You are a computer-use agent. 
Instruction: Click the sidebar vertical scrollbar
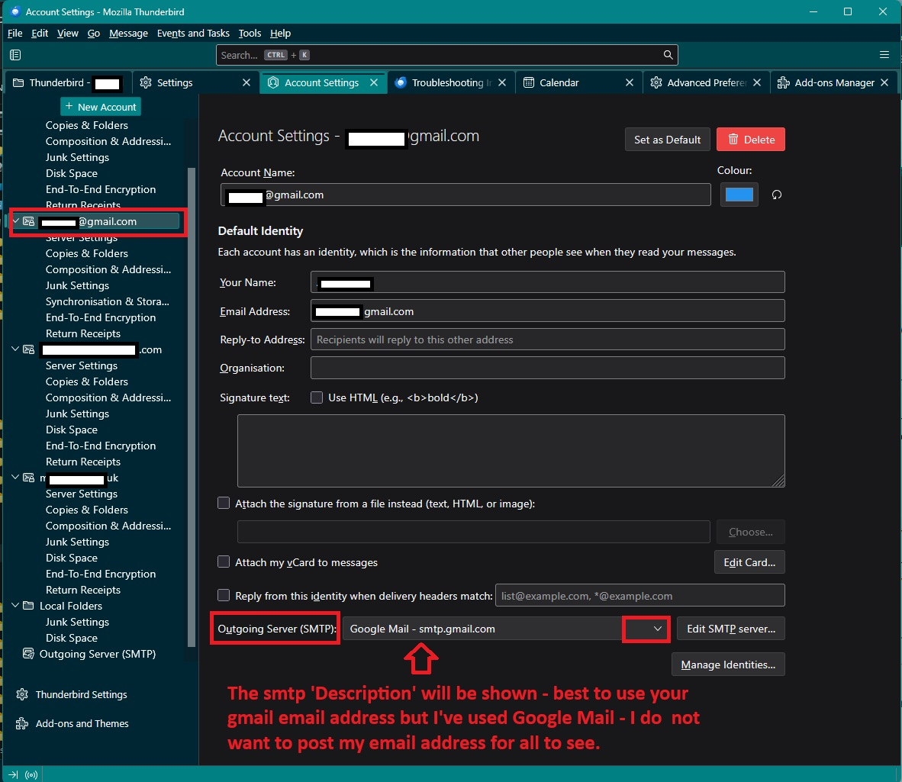(x=192, y=407)
